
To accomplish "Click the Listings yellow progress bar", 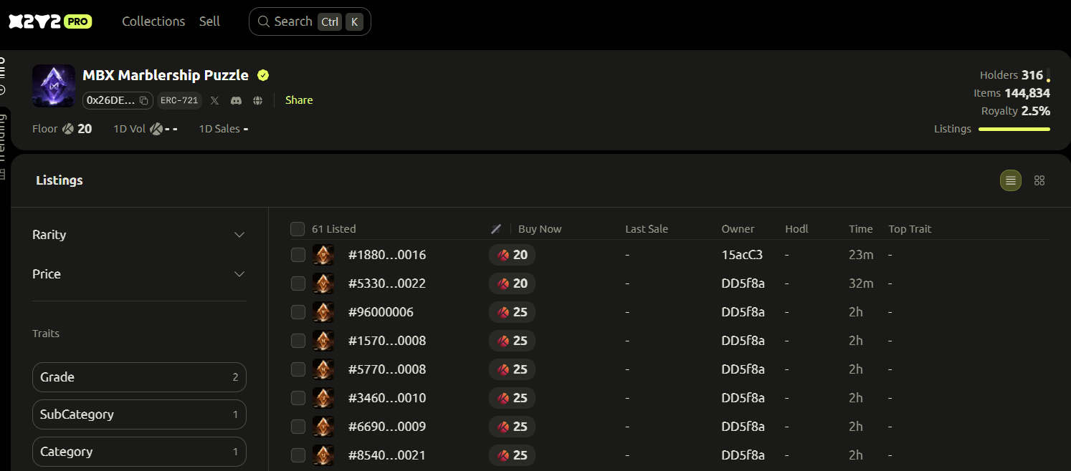I will click(1014, 130).
